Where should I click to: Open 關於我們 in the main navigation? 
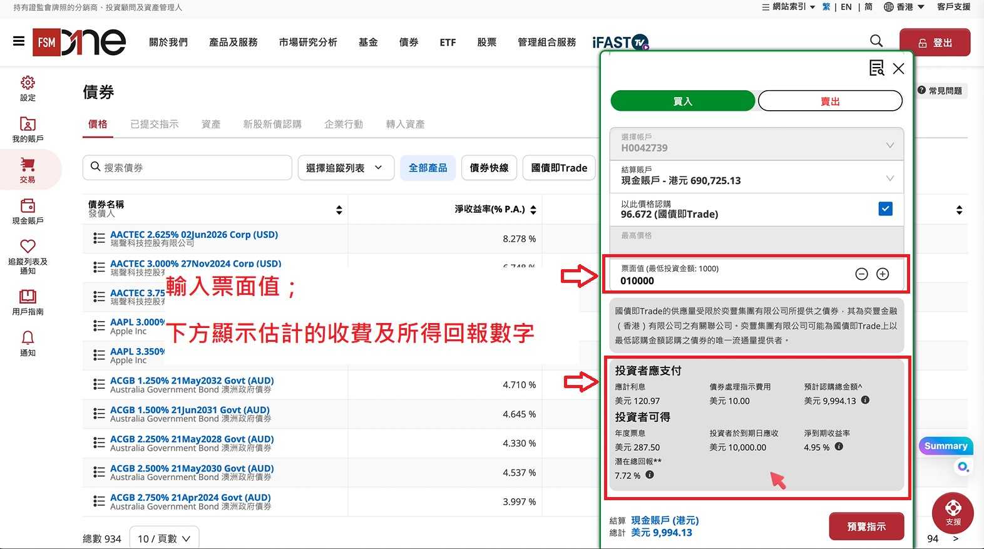tap(168, 42)
